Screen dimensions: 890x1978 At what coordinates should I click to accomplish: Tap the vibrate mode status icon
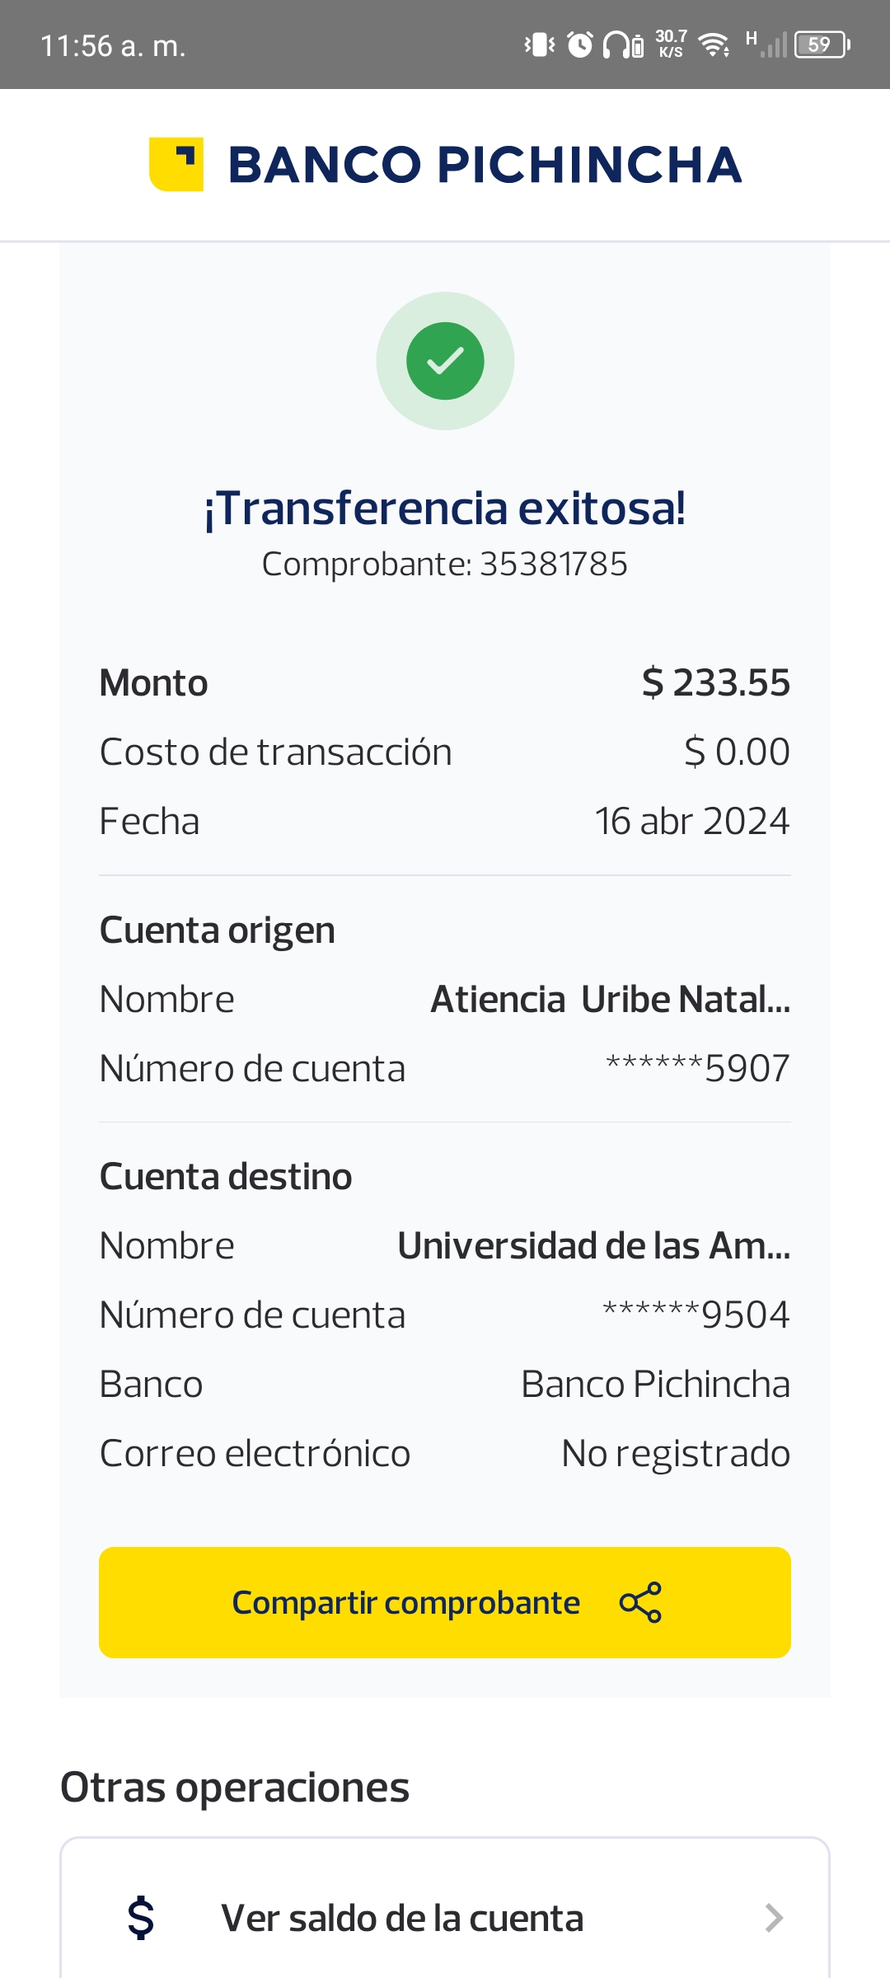tap(540, 45)
